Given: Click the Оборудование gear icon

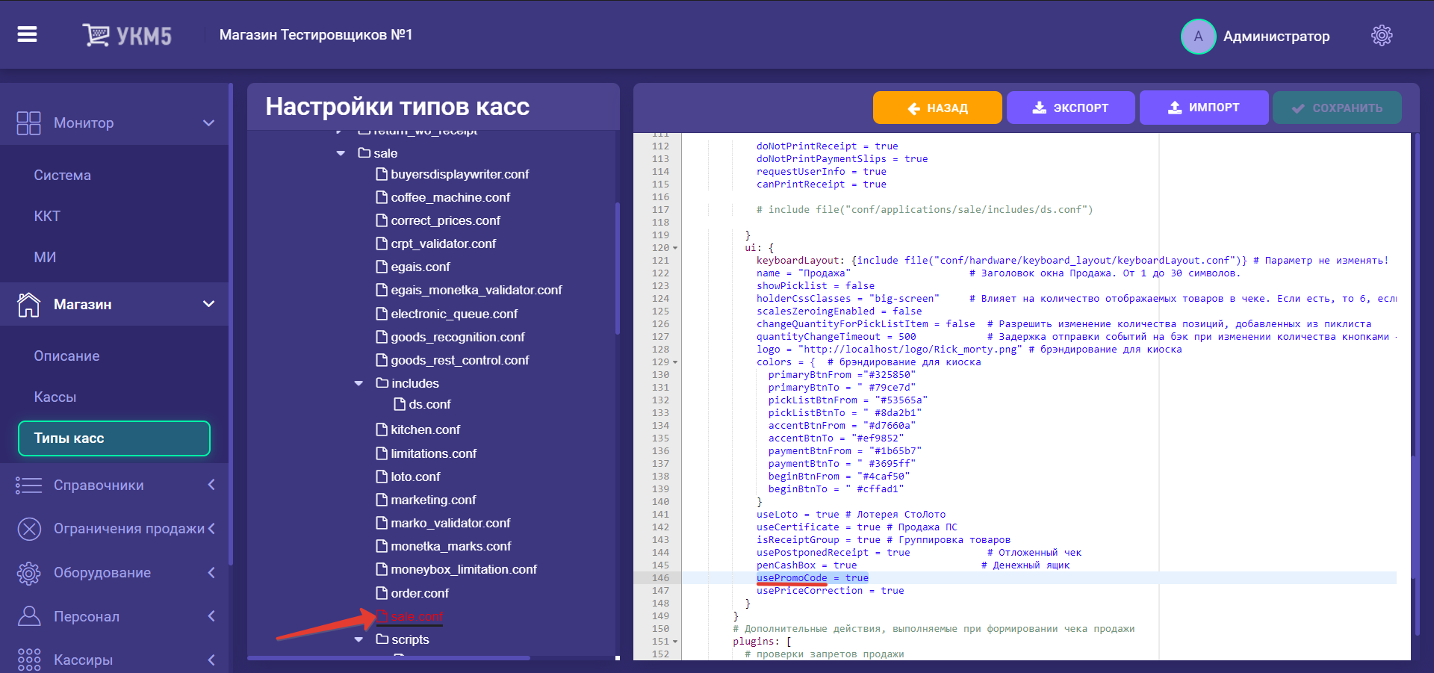Looking at the screenshot, I should [28, 573].
